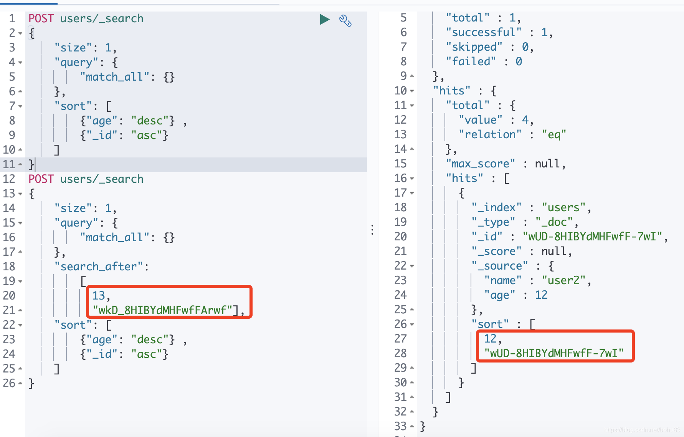Click sort id string on response line 28
The height and width of the screenshot is (437, 684).
coord(554,353)
